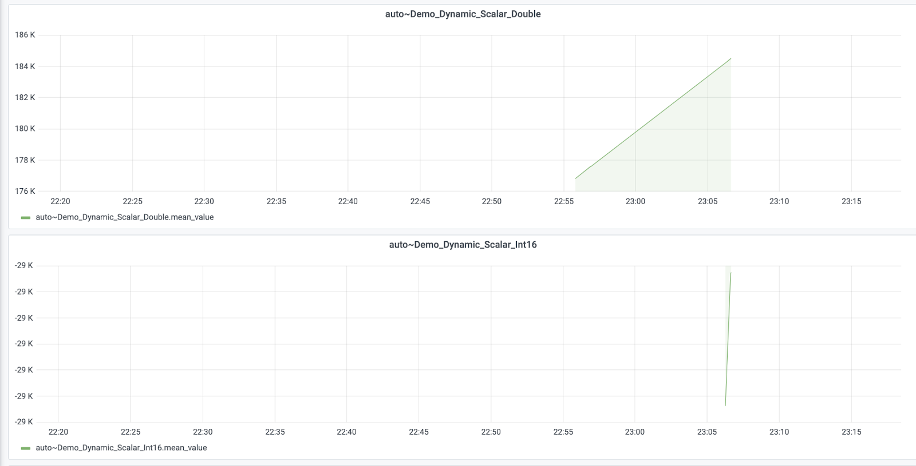The height and width of the screenshot is (466, 916).
Task: Open the auto~Demo_Dynamic_Scalar_Double panel title menu
Action: point(463,14)
